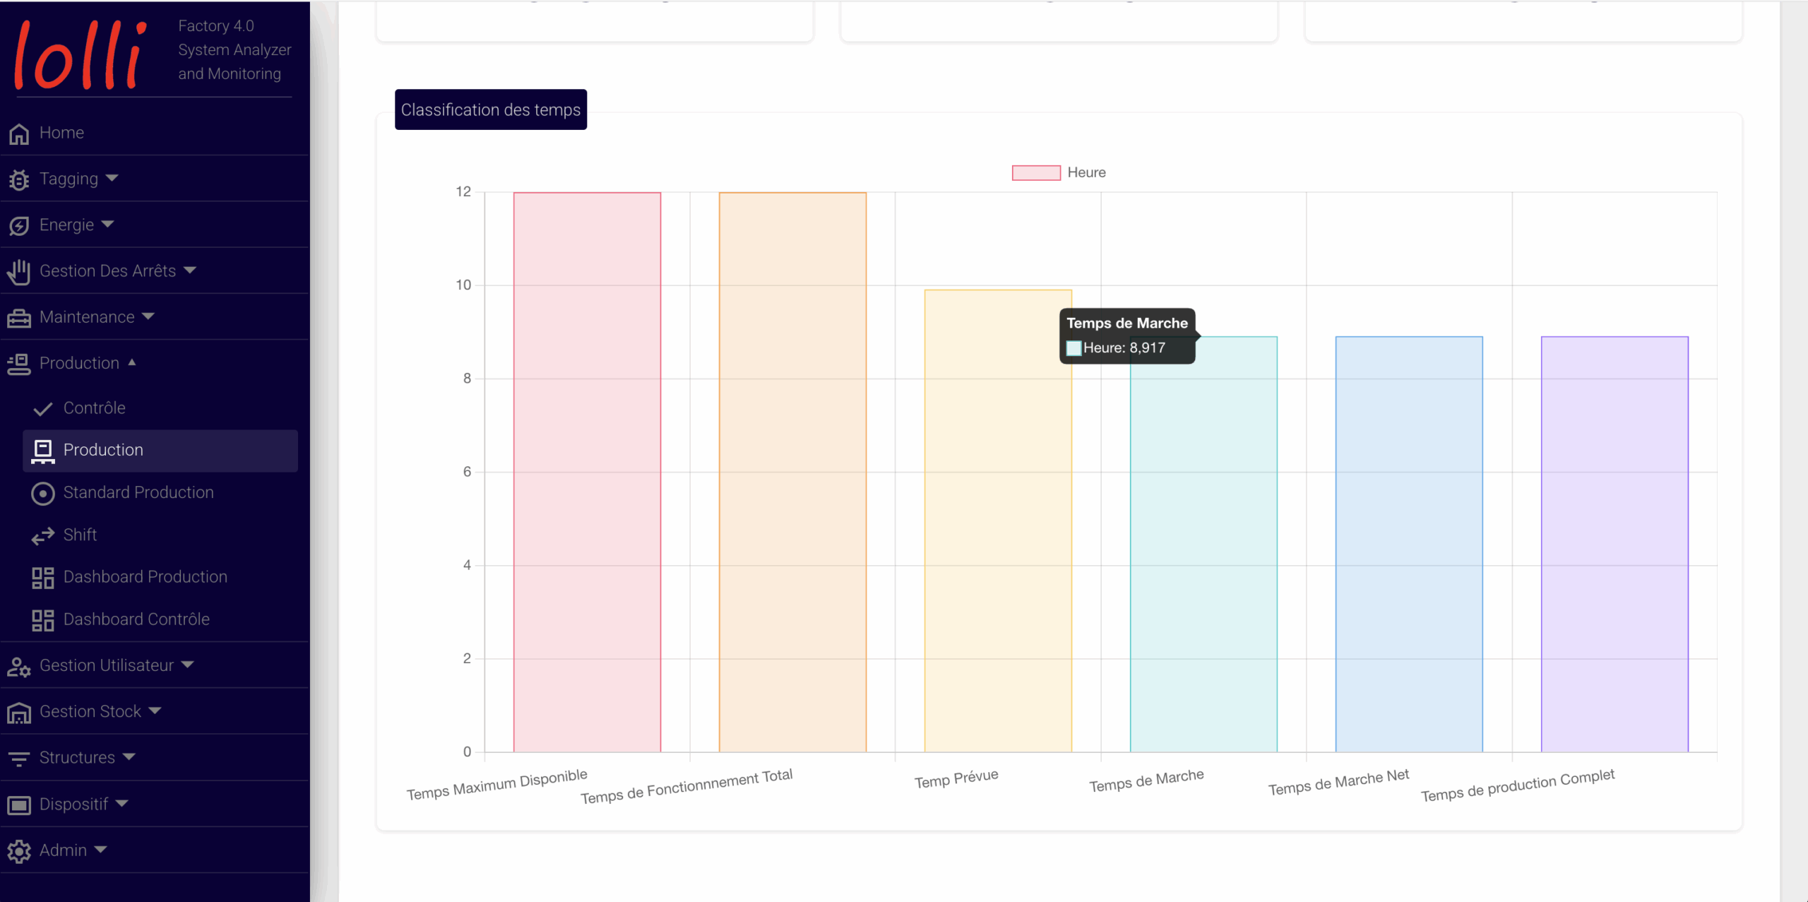The width and height of the screenshot is (1808, 902).
Task: Click the Maintenance toolbox icon
Action: [19, 318]
